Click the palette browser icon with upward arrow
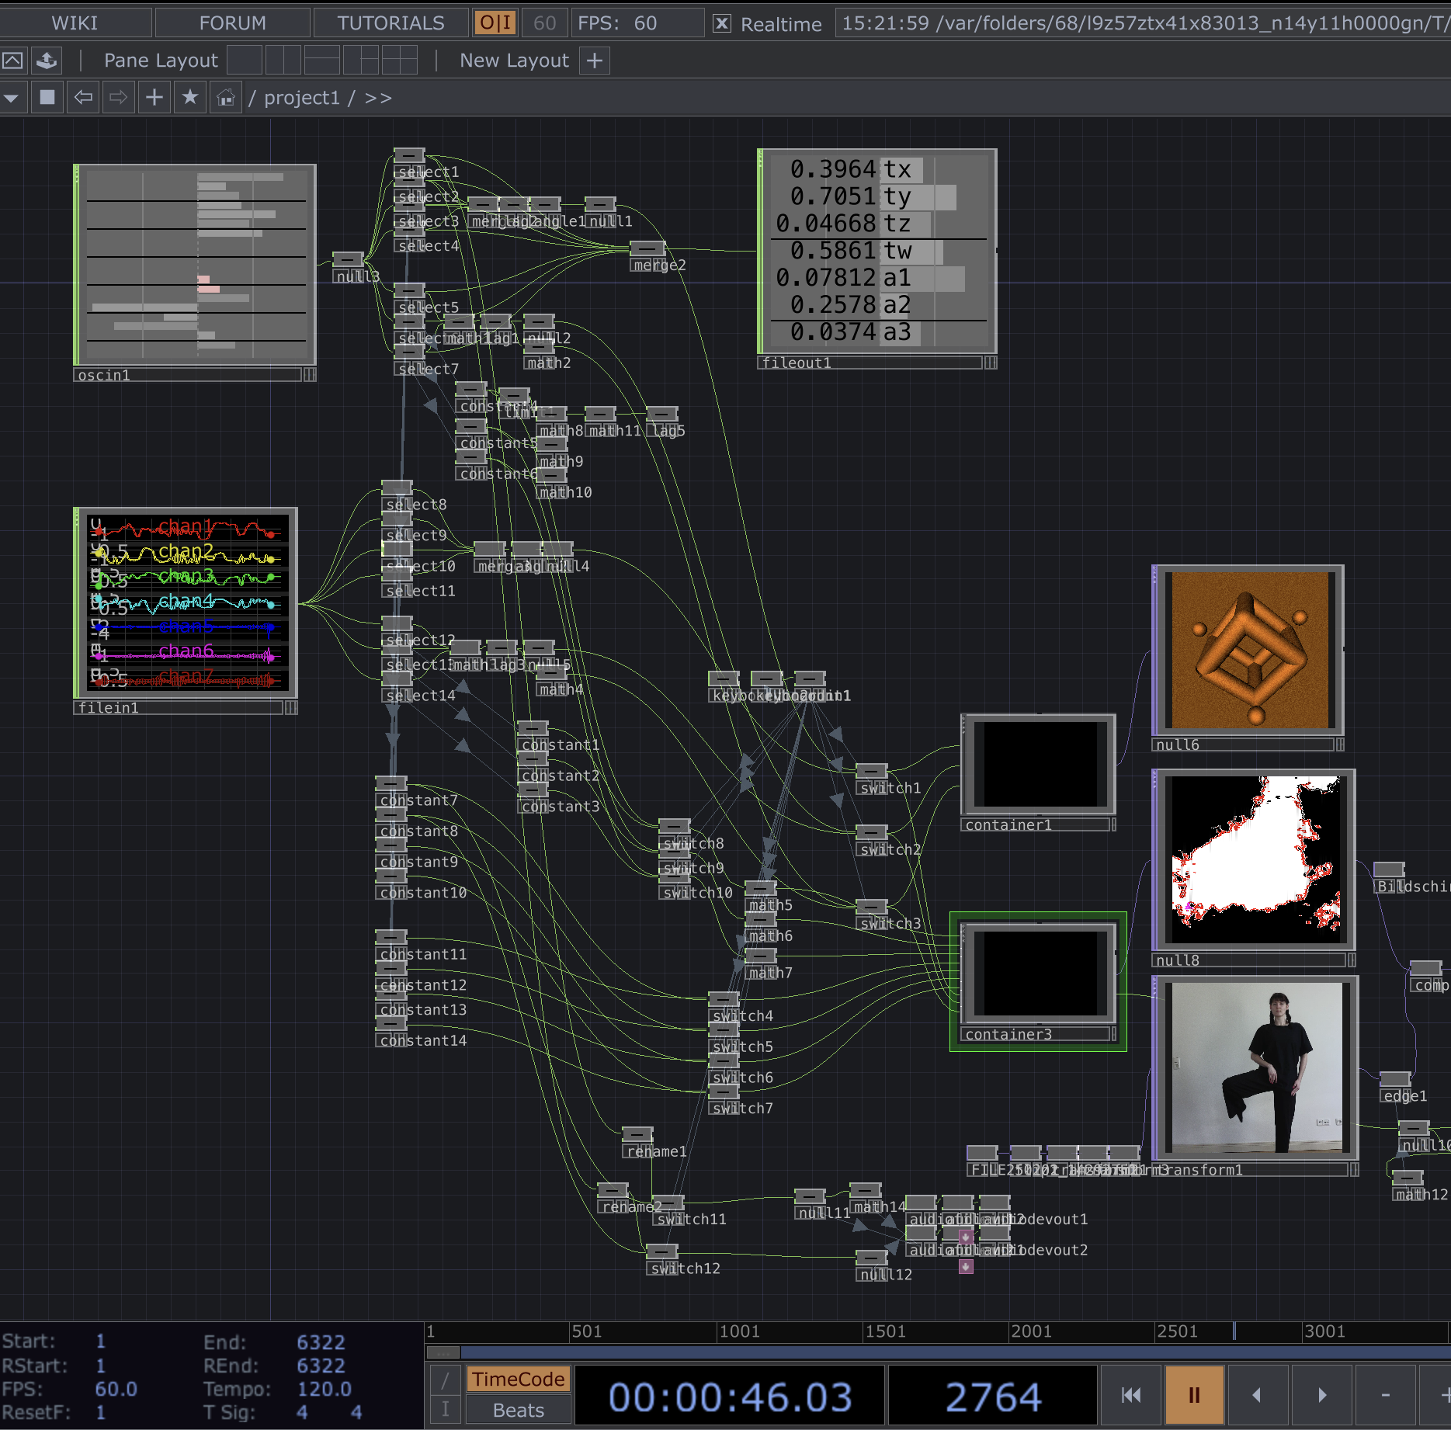Viewport: 1451px width, 1430px height. pos(47,61)
